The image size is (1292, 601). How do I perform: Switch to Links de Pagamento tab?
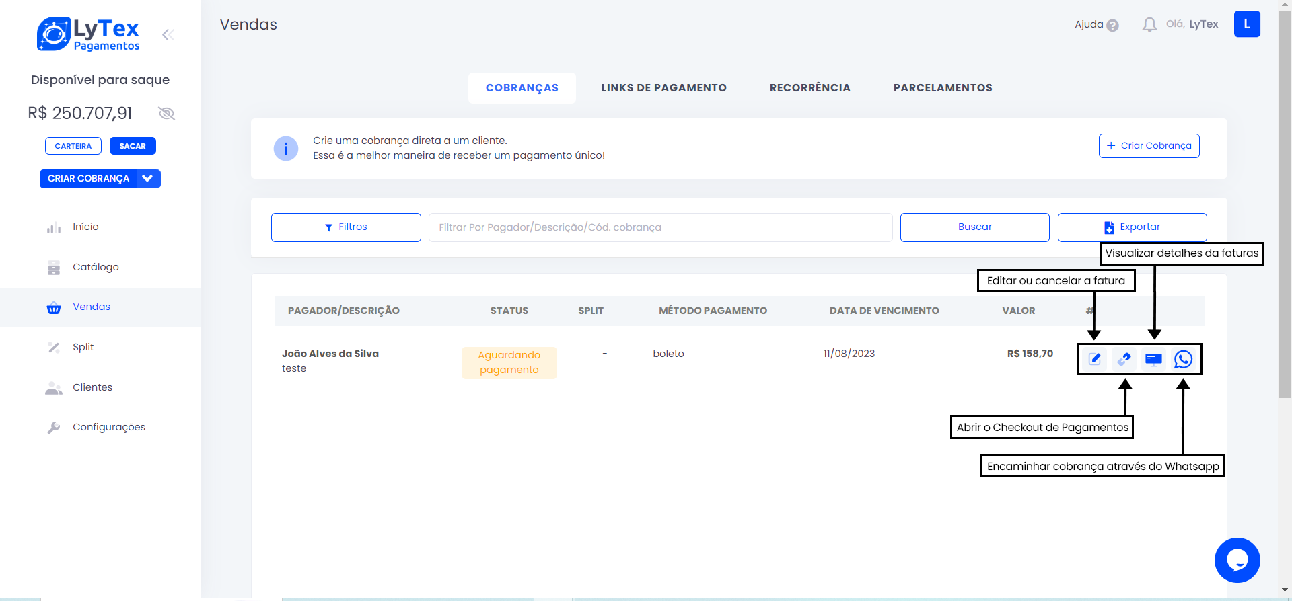pos(663,88)
